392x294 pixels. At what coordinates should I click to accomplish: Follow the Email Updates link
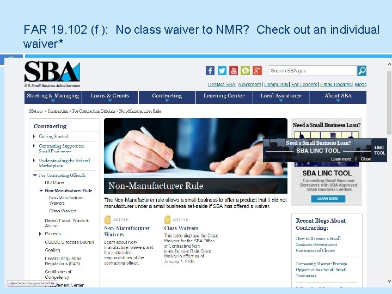point(336,84)
